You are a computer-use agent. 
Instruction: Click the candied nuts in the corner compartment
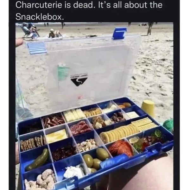(x=40, y=180)
